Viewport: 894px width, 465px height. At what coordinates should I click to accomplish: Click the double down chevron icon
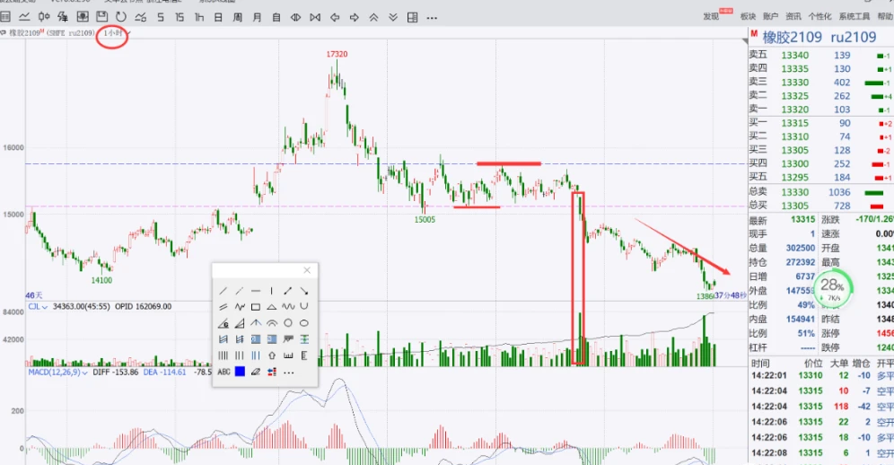pos(393,18)
